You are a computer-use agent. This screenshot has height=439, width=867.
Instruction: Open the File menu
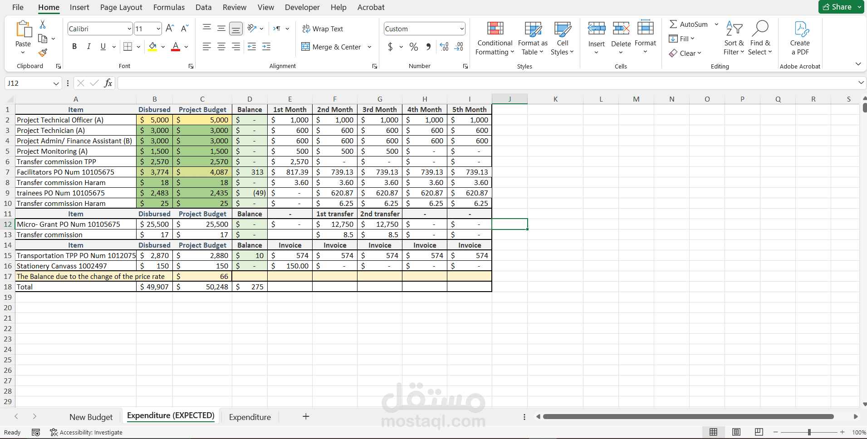pyautogui.click(x=18, y=7)
